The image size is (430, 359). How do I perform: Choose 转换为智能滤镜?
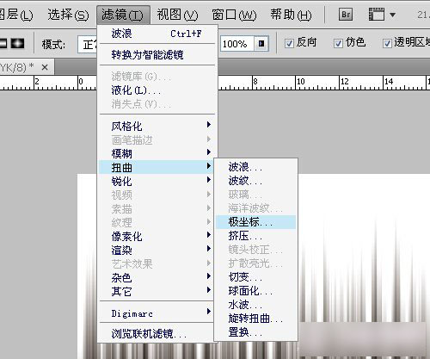click(157, 54)
